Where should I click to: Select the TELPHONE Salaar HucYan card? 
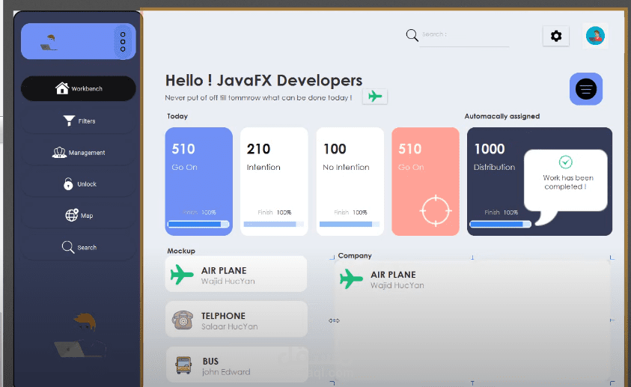point(237,319)
